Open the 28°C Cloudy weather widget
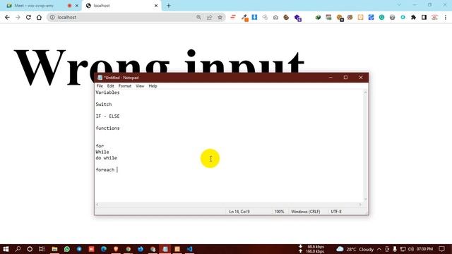Viewport: 452px width, 254px height. (355, 249)
